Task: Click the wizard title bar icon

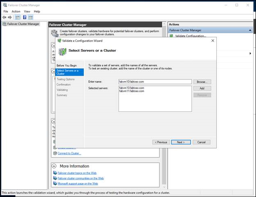Action: (x=59, y=41)
